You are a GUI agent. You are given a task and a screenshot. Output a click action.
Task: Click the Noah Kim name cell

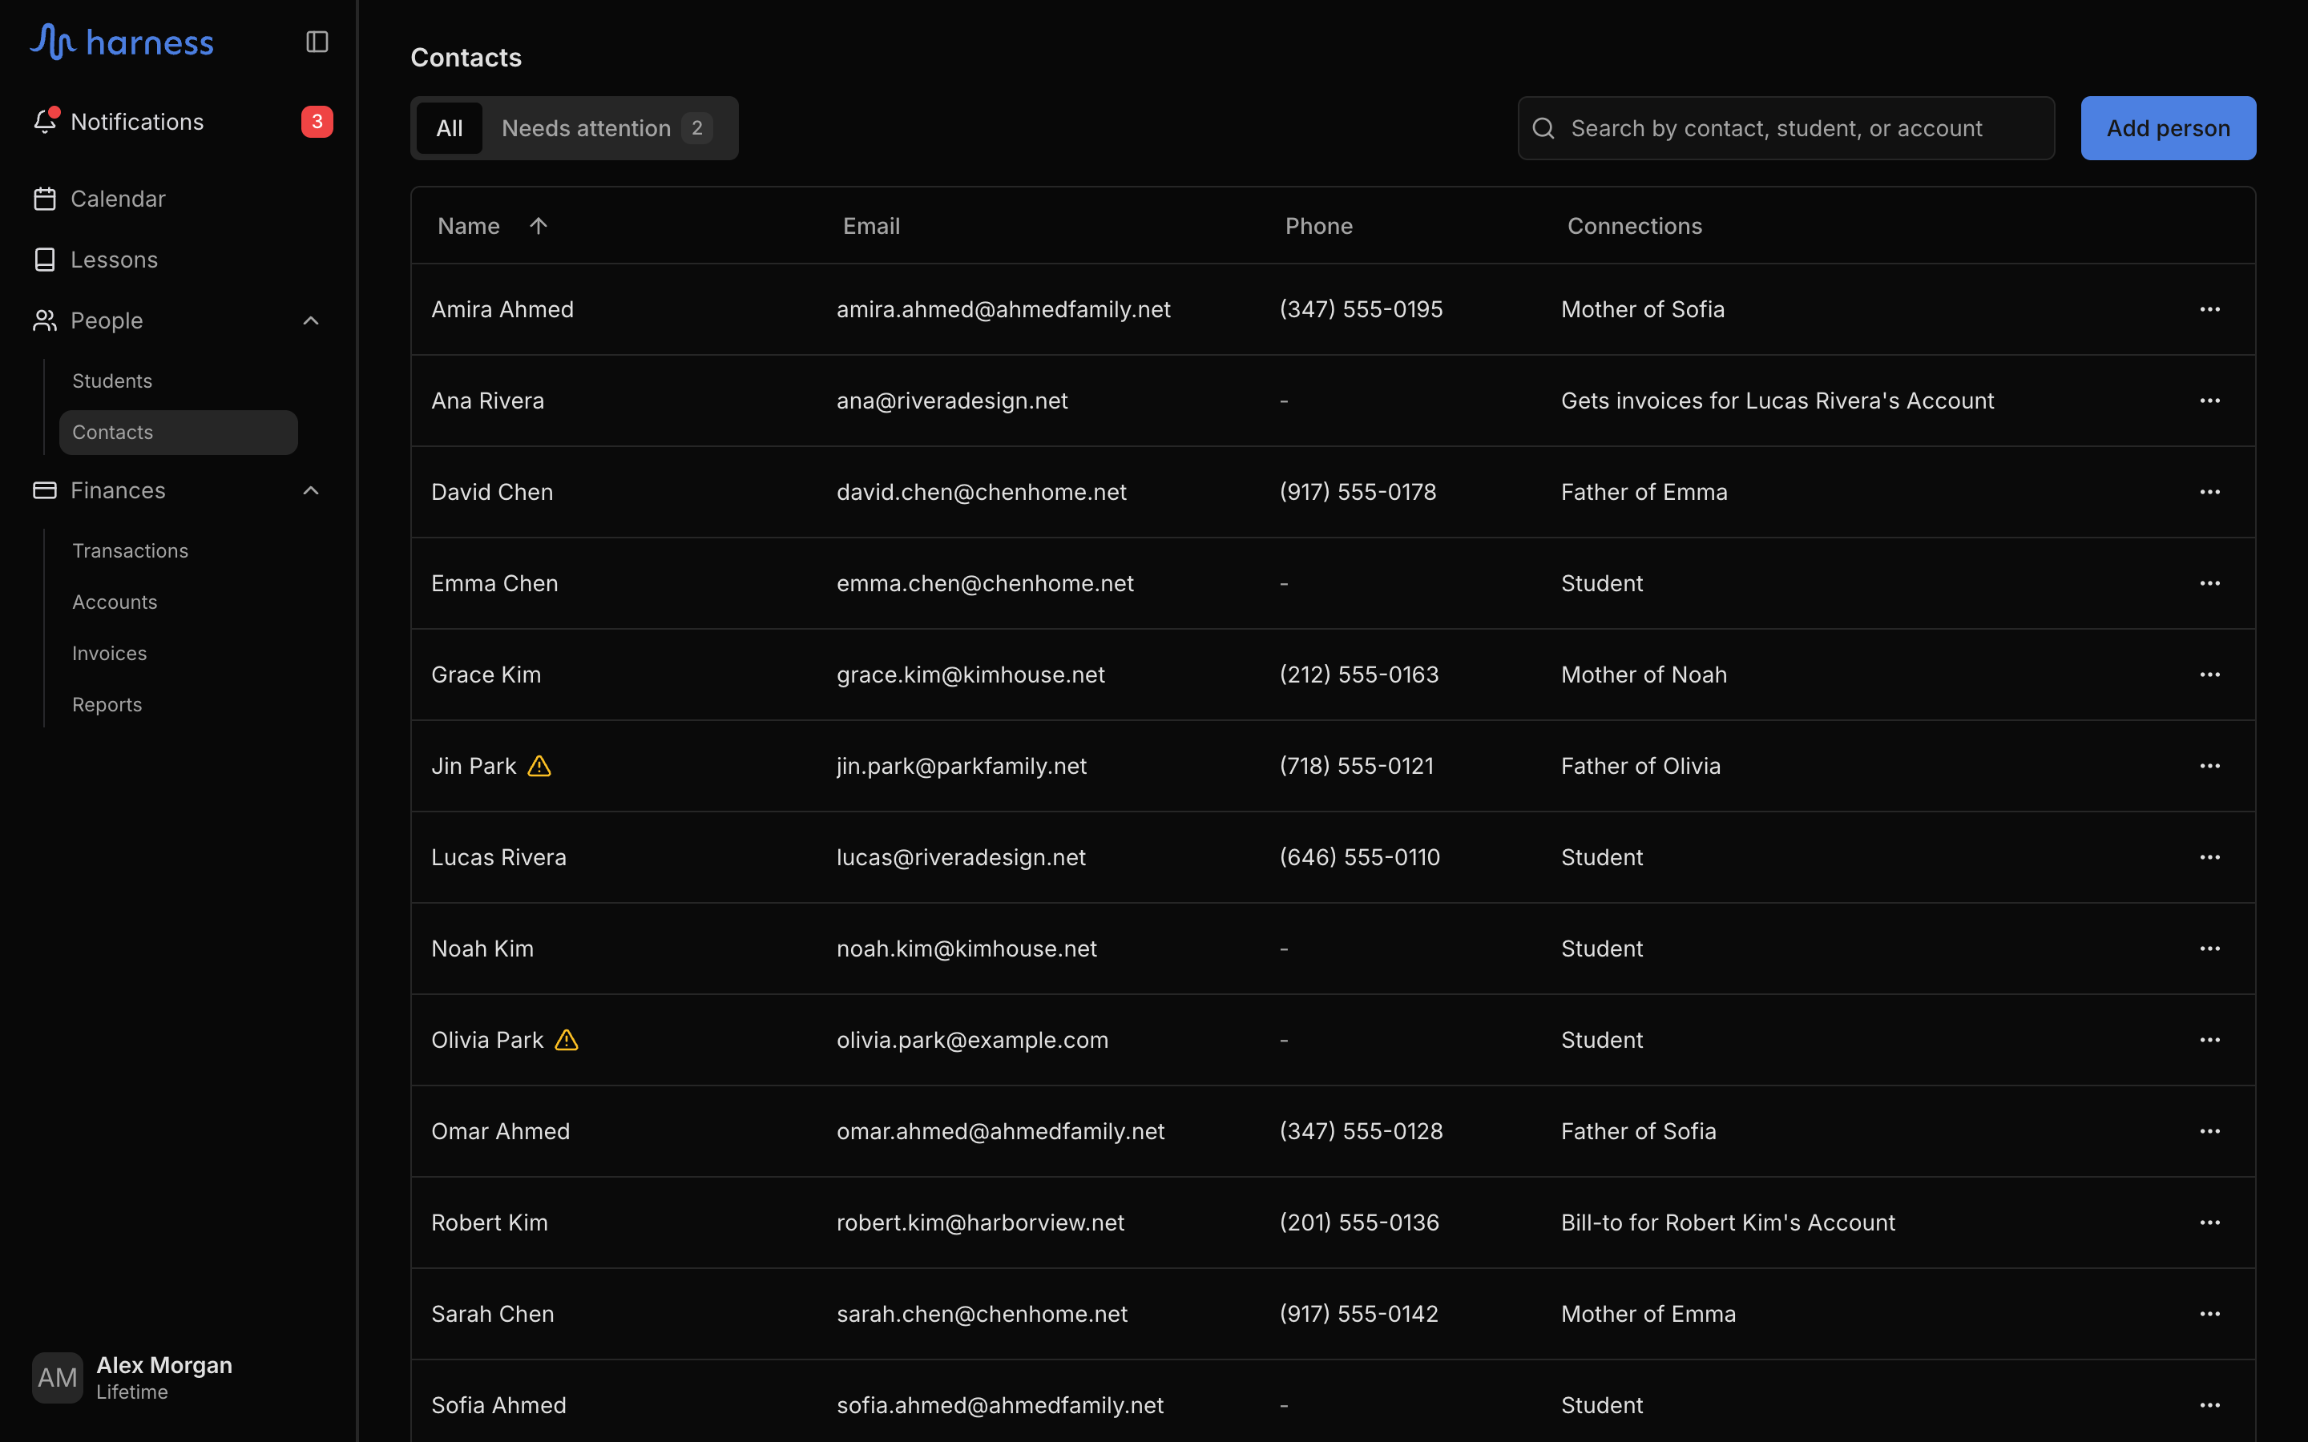point(482,949)
